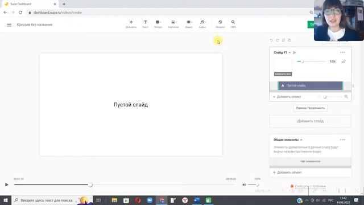Click the Добавить plus tool
The height and width of the screenshot is (205, 364).
click(131, 24)
